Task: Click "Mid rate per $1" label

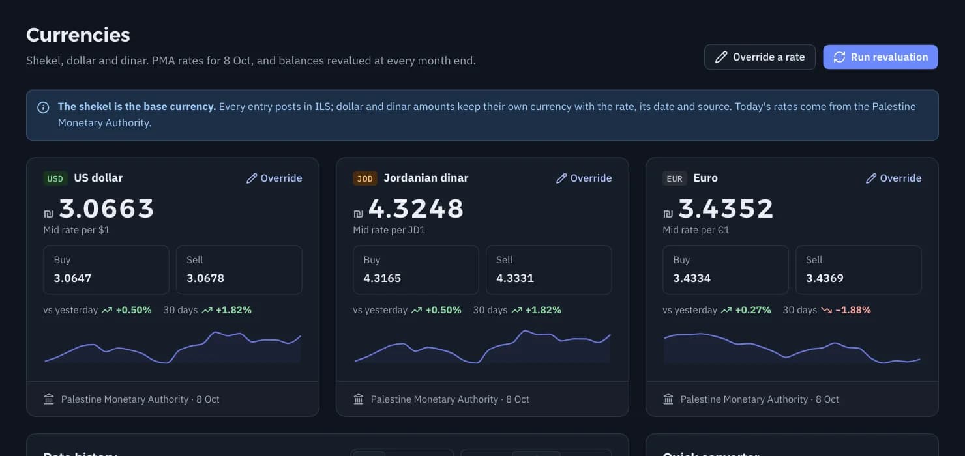Action: (x=76, y=230)
